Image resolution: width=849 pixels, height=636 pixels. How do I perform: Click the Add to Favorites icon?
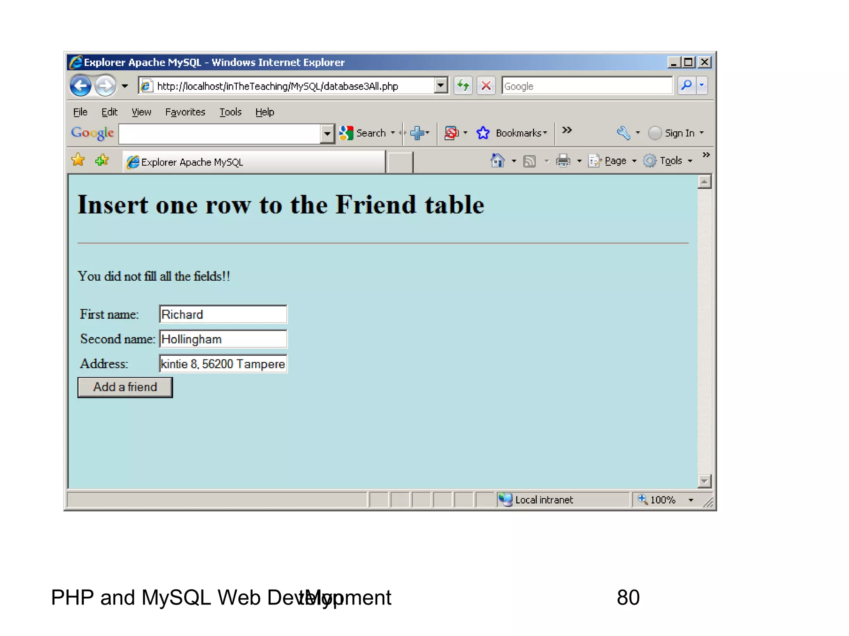pyautogui.click(x=102, y=160)
